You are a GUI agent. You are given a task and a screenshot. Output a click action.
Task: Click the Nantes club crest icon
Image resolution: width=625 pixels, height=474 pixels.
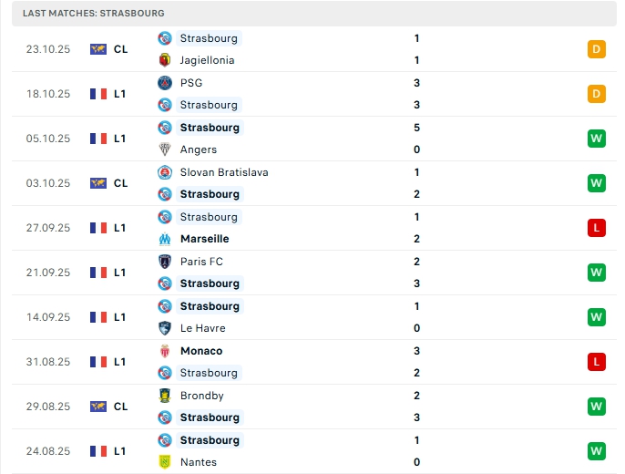[x=165, y=462]
